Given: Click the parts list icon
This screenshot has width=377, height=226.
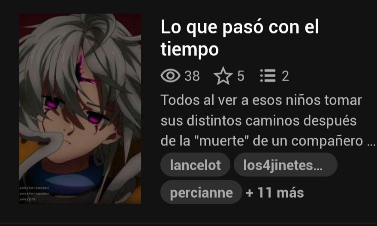Looking at the screenshot, I should 268,76.
